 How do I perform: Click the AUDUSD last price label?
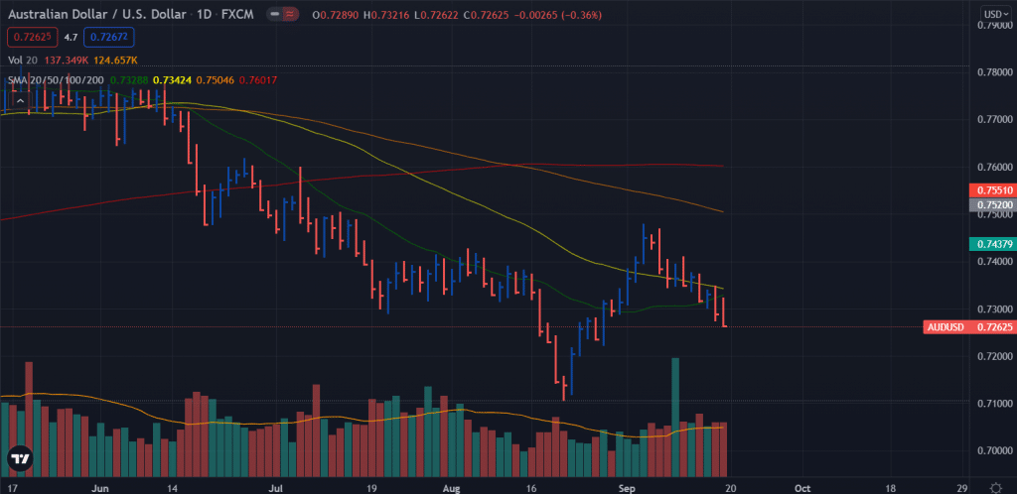[x=969, y=327]
